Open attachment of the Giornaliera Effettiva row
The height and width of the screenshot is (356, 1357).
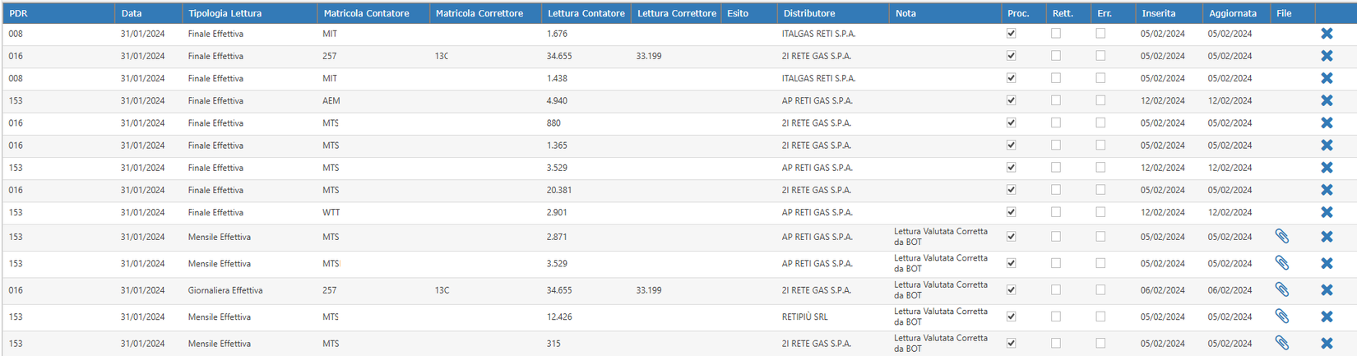click(x=1282, y=290)
